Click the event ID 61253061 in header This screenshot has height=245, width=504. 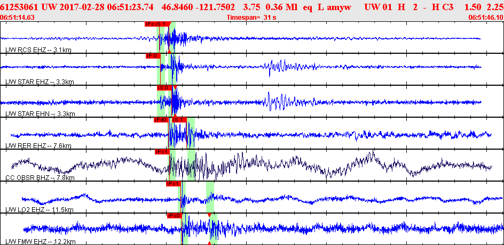(19, 7)
